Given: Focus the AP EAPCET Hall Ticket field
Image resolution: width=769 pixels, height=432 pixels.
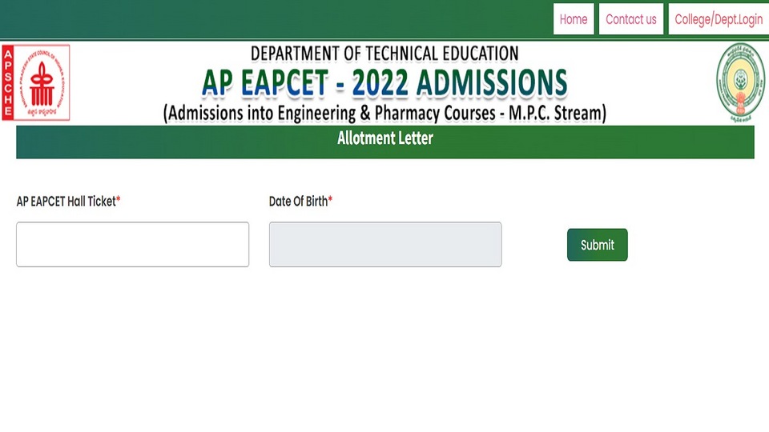Looking at the screenshot, I should coord(132,245).
